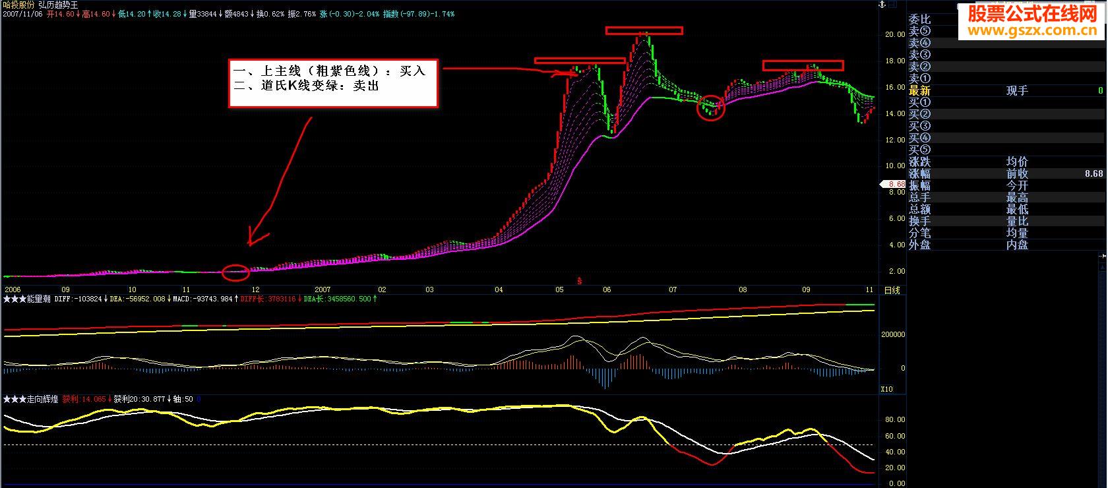Click the 分笔 label
The width and height of the screenshot is (1108, 488).
pos(920,233)
